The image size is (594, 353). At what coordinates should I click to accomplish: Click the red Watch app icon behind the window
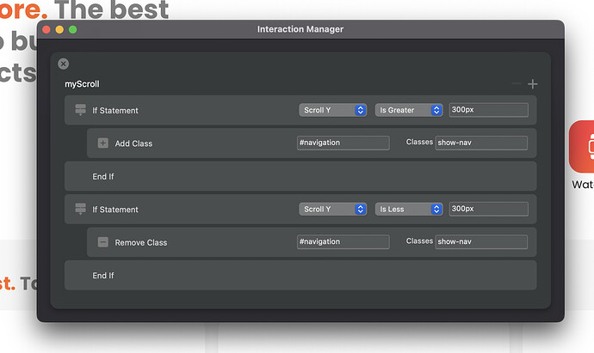click(x=582, y=146)
